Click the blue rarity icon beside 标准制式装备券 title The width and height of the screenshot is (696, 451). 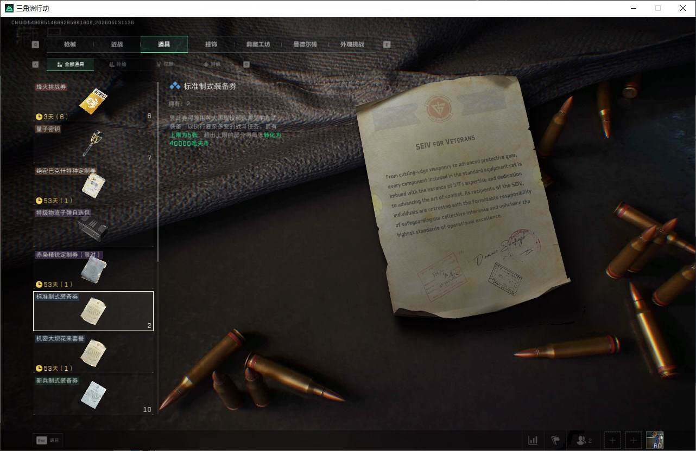(175, 86)
